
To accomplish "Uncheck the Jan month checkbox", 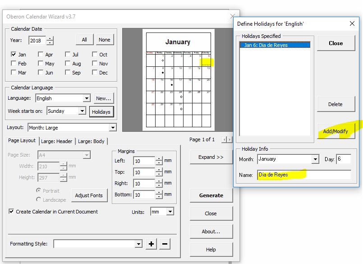I will 14,54.
